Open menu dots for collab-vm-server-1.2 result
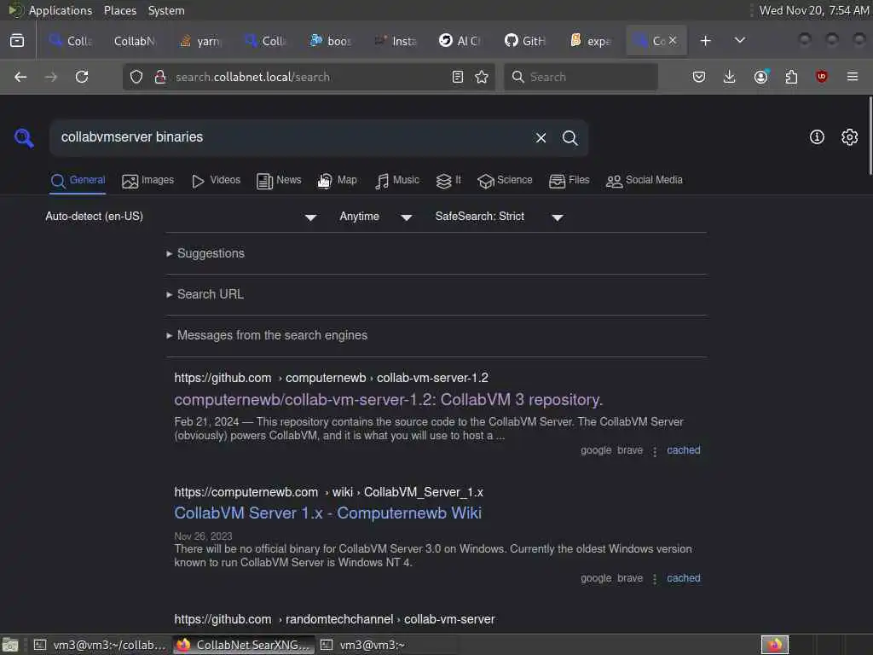The height and width of the screenshot is (655, 873). pos(655,451)
